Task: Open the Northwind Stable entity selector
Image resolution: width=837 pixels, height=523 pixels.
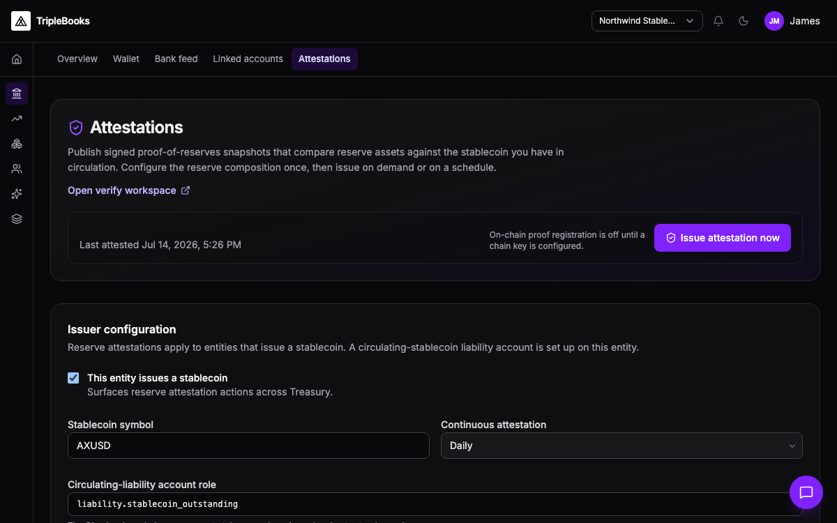Action: point(647,21)
